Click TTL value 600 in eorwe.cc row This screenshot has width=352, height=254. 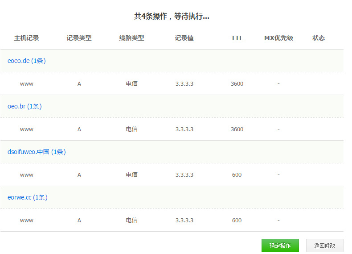pyautogui.click(x=237, y=220)
